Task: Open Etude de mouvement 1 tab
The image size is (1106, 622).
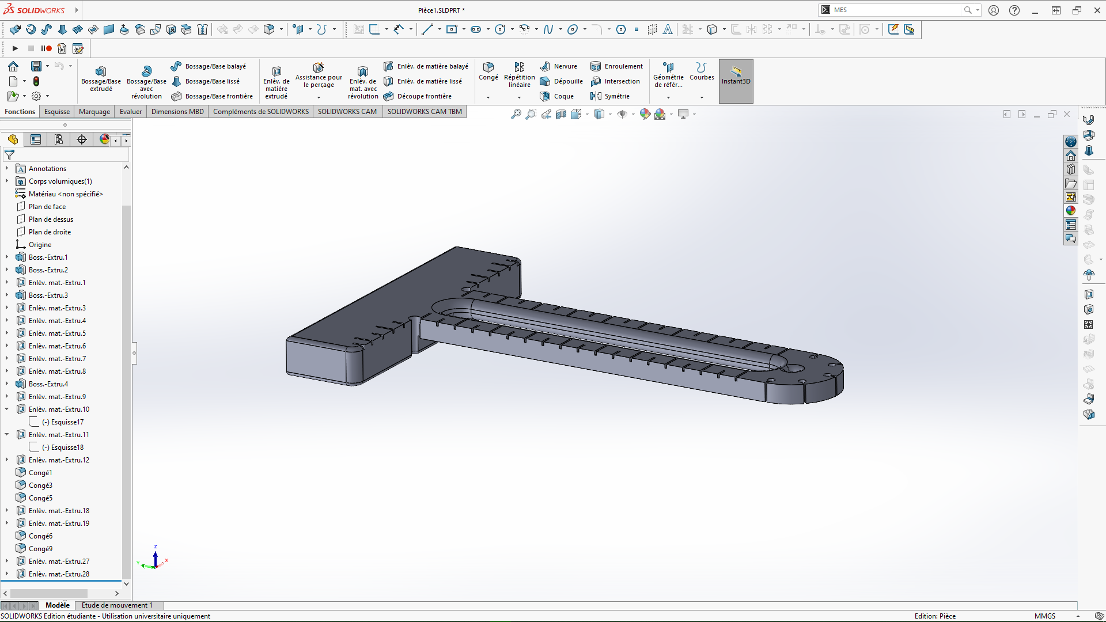Action: (117, 605)
